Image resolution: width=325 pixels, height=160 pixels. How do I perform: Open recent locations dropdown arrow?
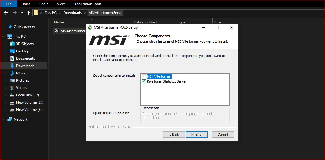22,13
